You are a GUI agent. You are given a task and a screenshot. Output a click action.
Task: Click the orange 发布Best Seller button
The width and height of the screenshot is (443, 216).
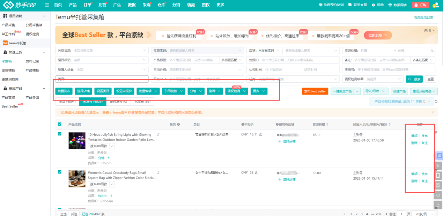pos(315,91)
